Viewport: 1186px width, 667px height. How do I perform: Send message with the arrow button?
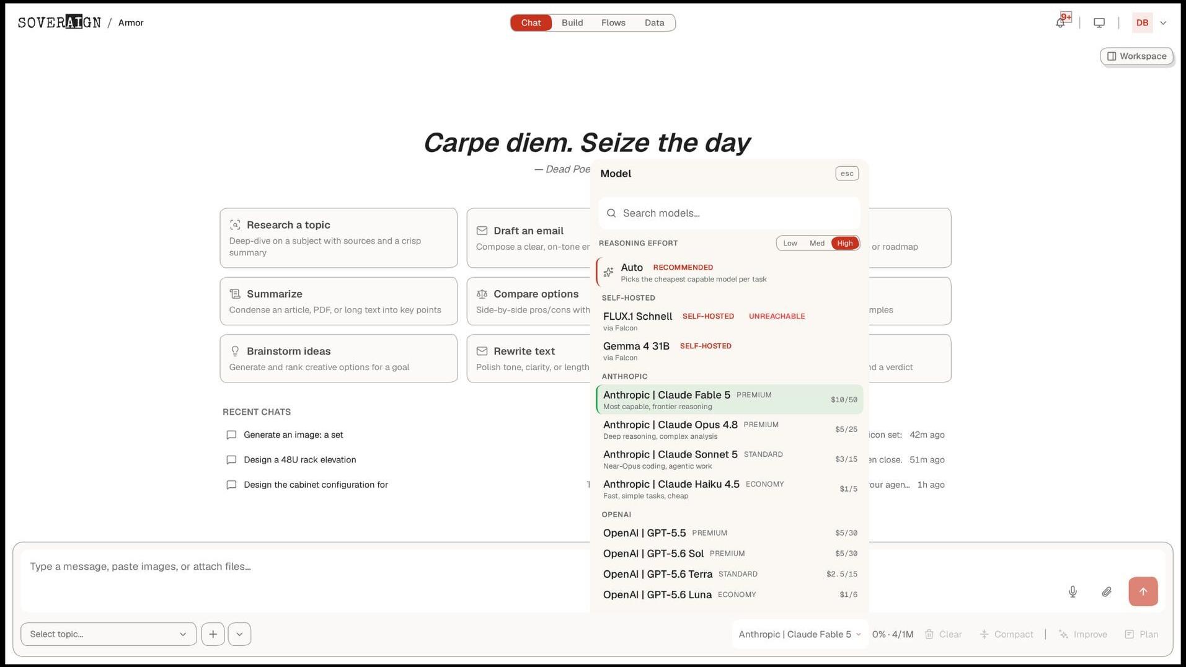tap(1143, 591)
